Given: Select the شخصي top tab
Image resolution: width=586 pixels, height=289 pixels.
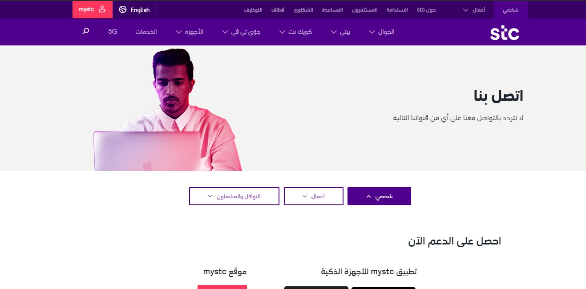Looking at the screenshot, I should pos(510,10).
